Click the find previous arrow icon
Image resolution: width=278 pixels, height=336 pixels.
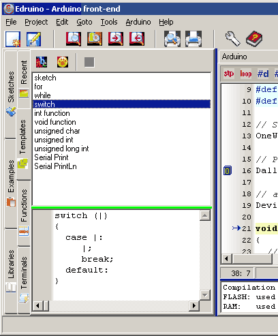click(x=137, y=39)
